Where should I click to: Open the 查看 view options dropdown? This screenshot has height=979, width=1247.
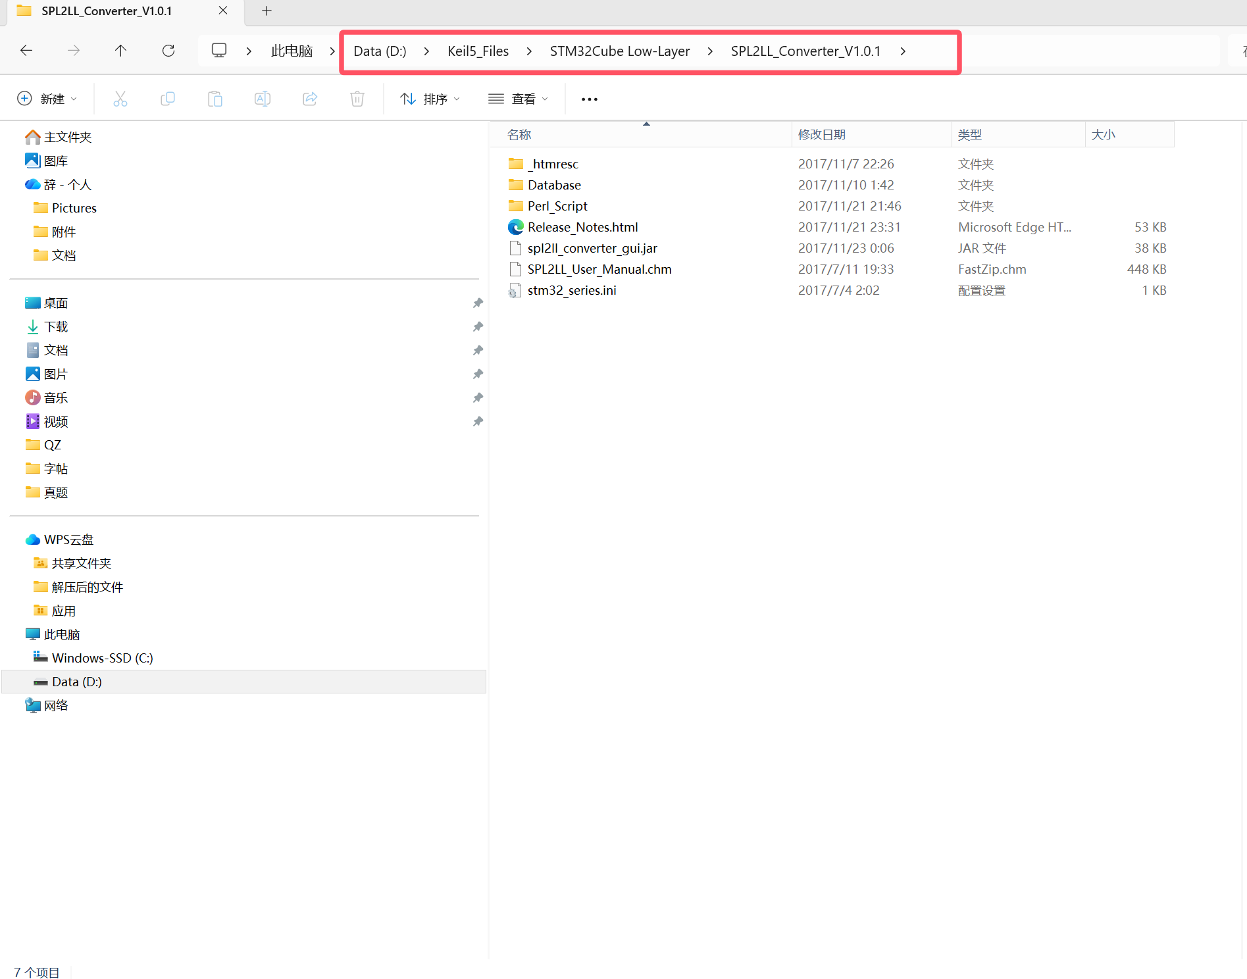(x=519, y=98)
